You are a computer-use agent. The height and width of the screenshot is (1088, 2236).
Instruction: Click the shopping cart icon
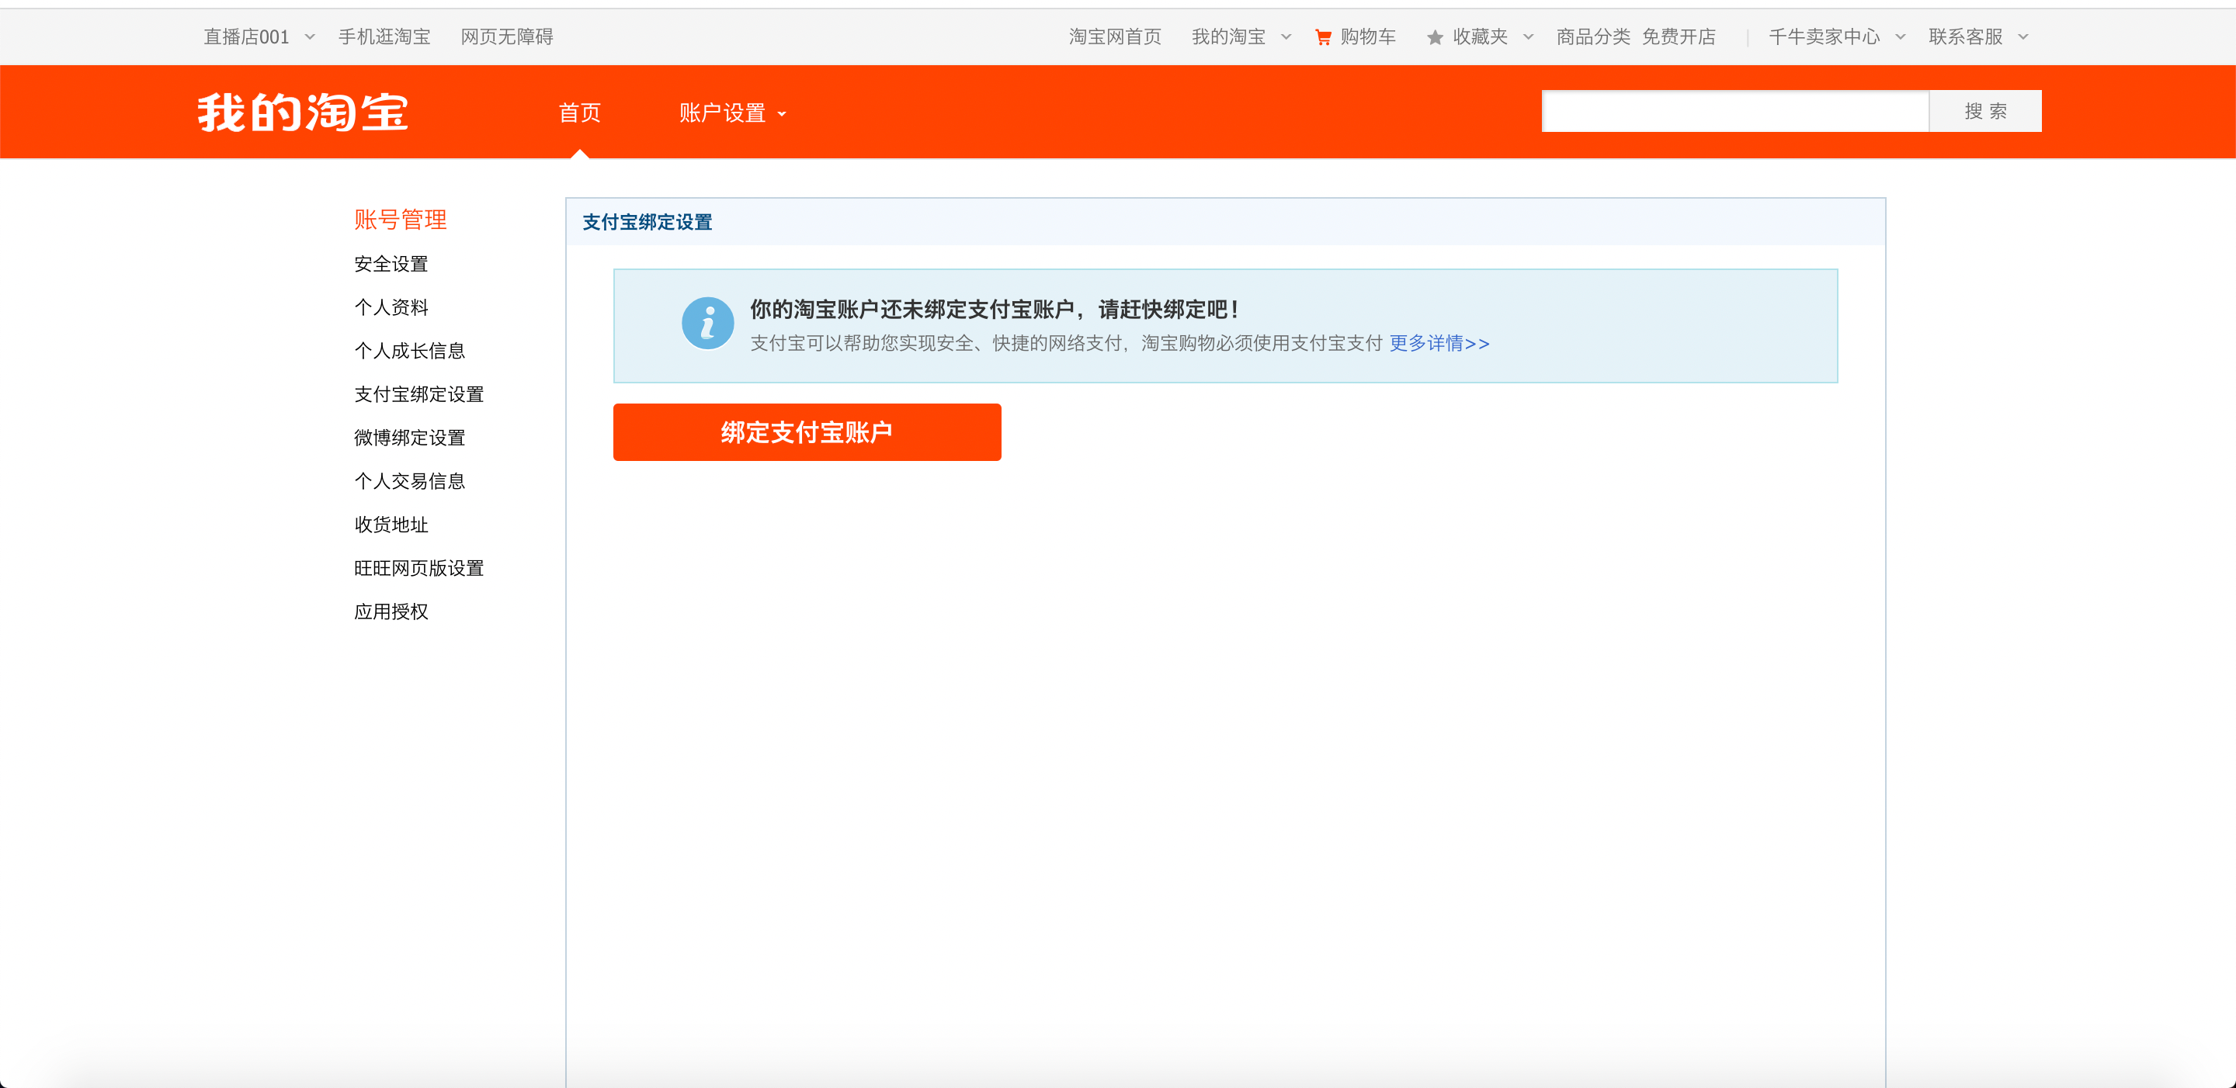point(1323,37)
